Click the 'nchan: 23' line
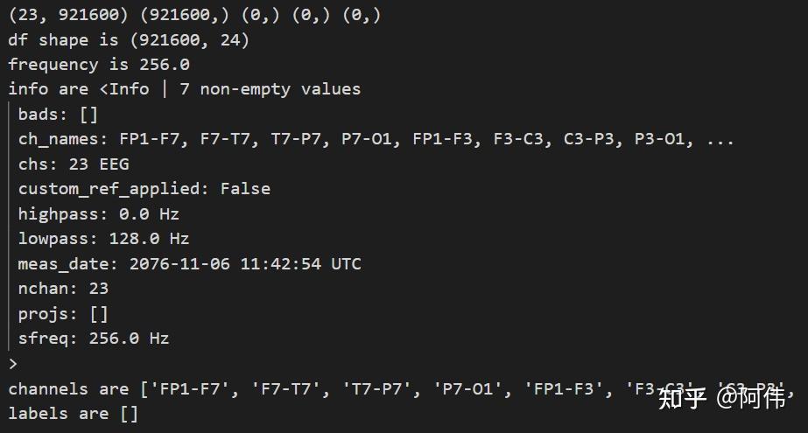The width and height of the screenshot is (808, 433). tap(63, 289)
